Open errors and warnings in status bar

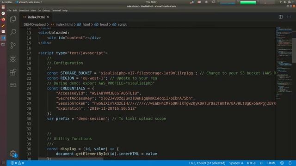(x=18, y=163)
